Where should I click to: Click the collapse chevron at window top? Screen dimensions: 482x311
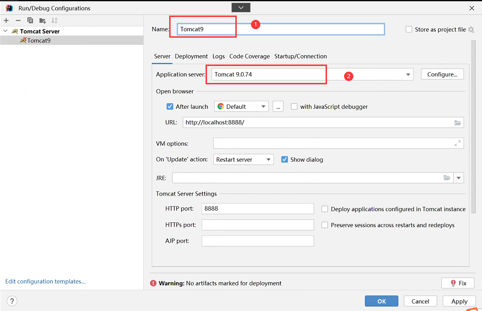coord(241,8)
